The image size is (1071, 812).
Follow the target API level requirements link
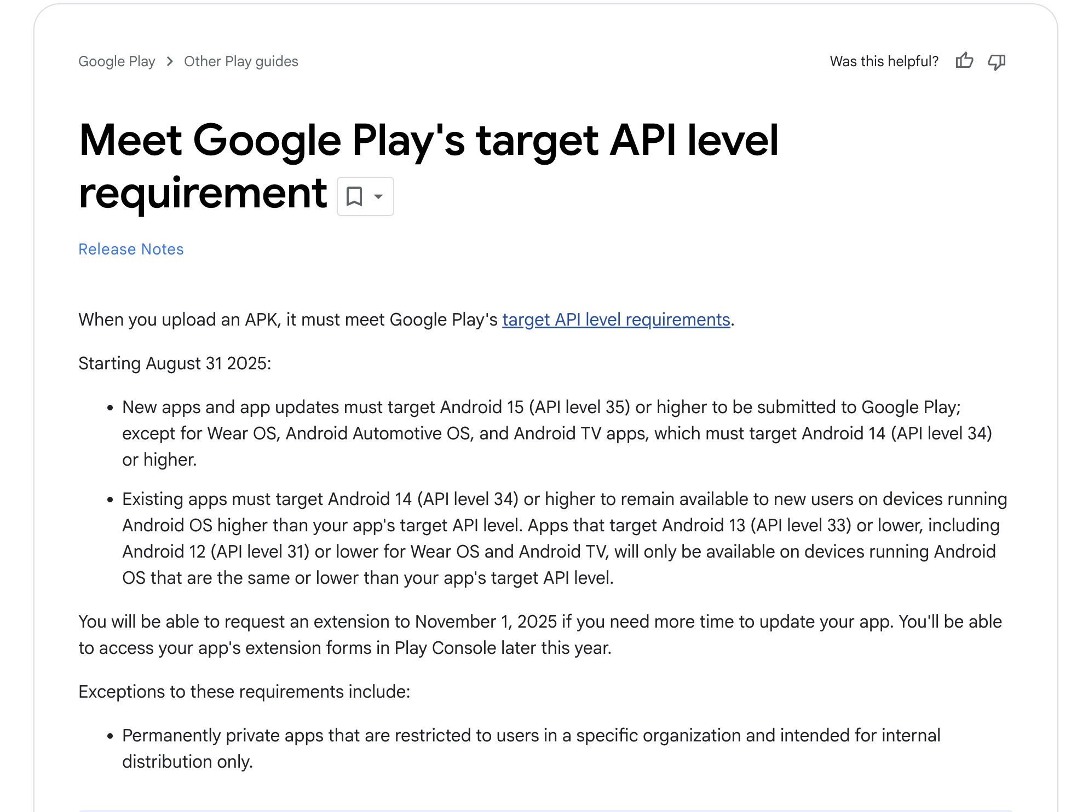(x=616, y=320)
